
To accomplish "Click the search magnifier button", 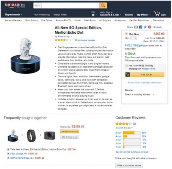I will tap(103, 5).
